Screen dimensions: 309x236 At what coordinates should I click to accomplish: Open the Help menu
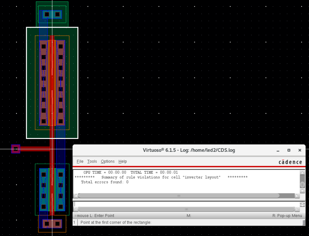coord(122,161)
